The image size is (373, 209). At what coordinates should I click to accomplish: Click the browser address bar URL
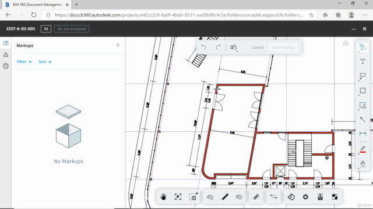(179, 15)
